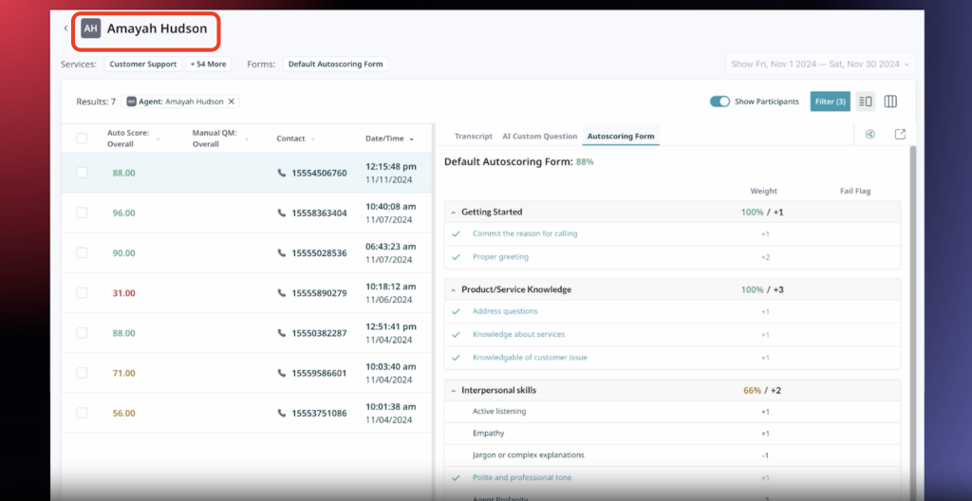Remove the Agent: Amayah Hudson filter chip
972x501 pixels.
pyautogui.click(x=232, y=102)
